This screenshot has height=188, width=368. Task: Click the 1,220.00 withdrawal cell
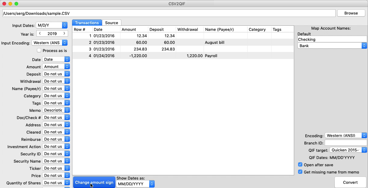click(x=190, y=56)
